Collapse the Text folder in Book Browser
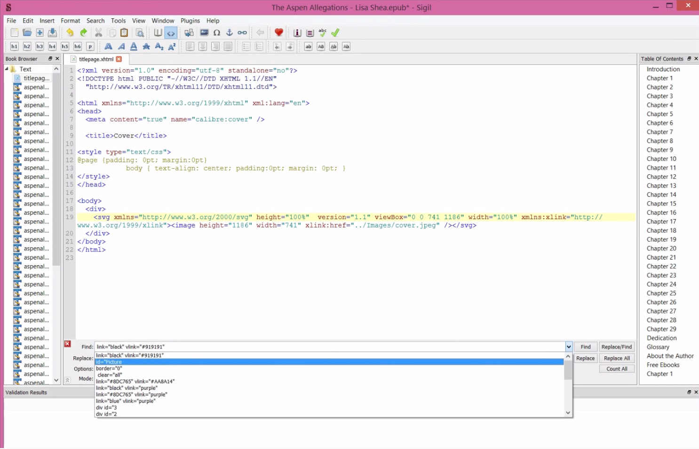Image resolution: width=699 pixels, height=449 pixels. (7, 69)
